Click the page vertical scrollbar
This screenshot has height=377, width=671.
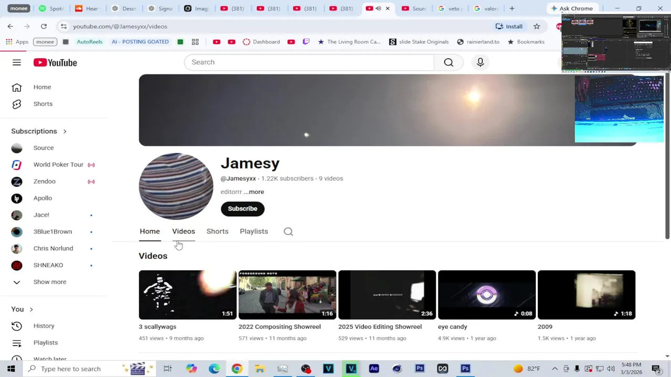point(667,157)
